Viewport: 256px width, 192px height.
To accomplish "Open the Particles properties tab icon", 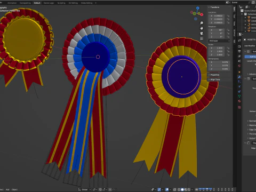I will (239, 82).
